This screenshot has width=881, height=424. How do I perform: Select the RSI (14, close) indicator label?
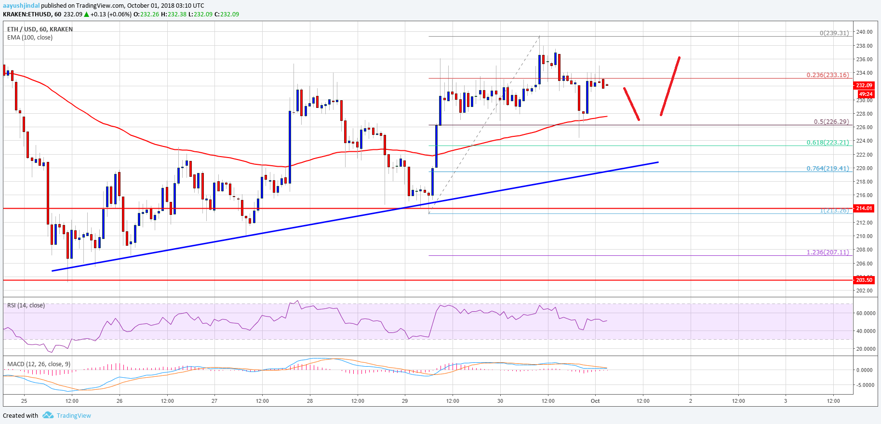pyautogui.click(x=26, y=305)
